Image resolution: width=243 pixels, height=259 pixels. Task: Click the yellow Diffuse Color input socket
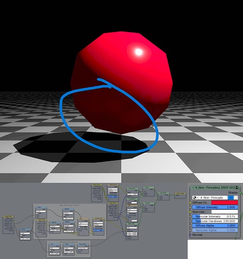(190, 203)
